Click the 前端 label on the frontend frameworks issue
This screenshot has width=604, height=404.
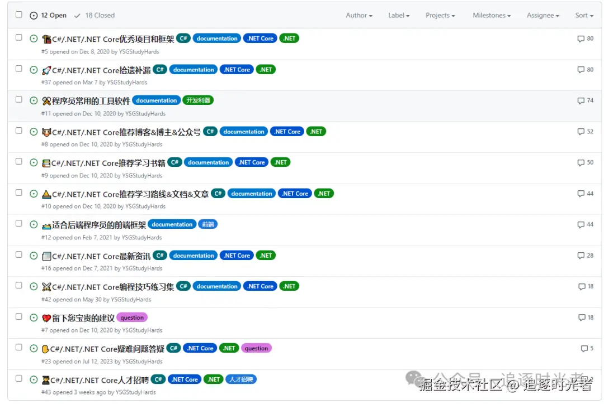[x=207, y=224]
